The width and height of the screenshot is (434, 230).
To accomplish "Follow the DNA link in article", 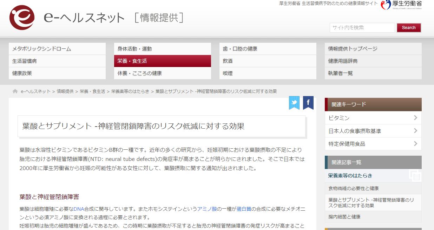I will click(x=79, y=209).
